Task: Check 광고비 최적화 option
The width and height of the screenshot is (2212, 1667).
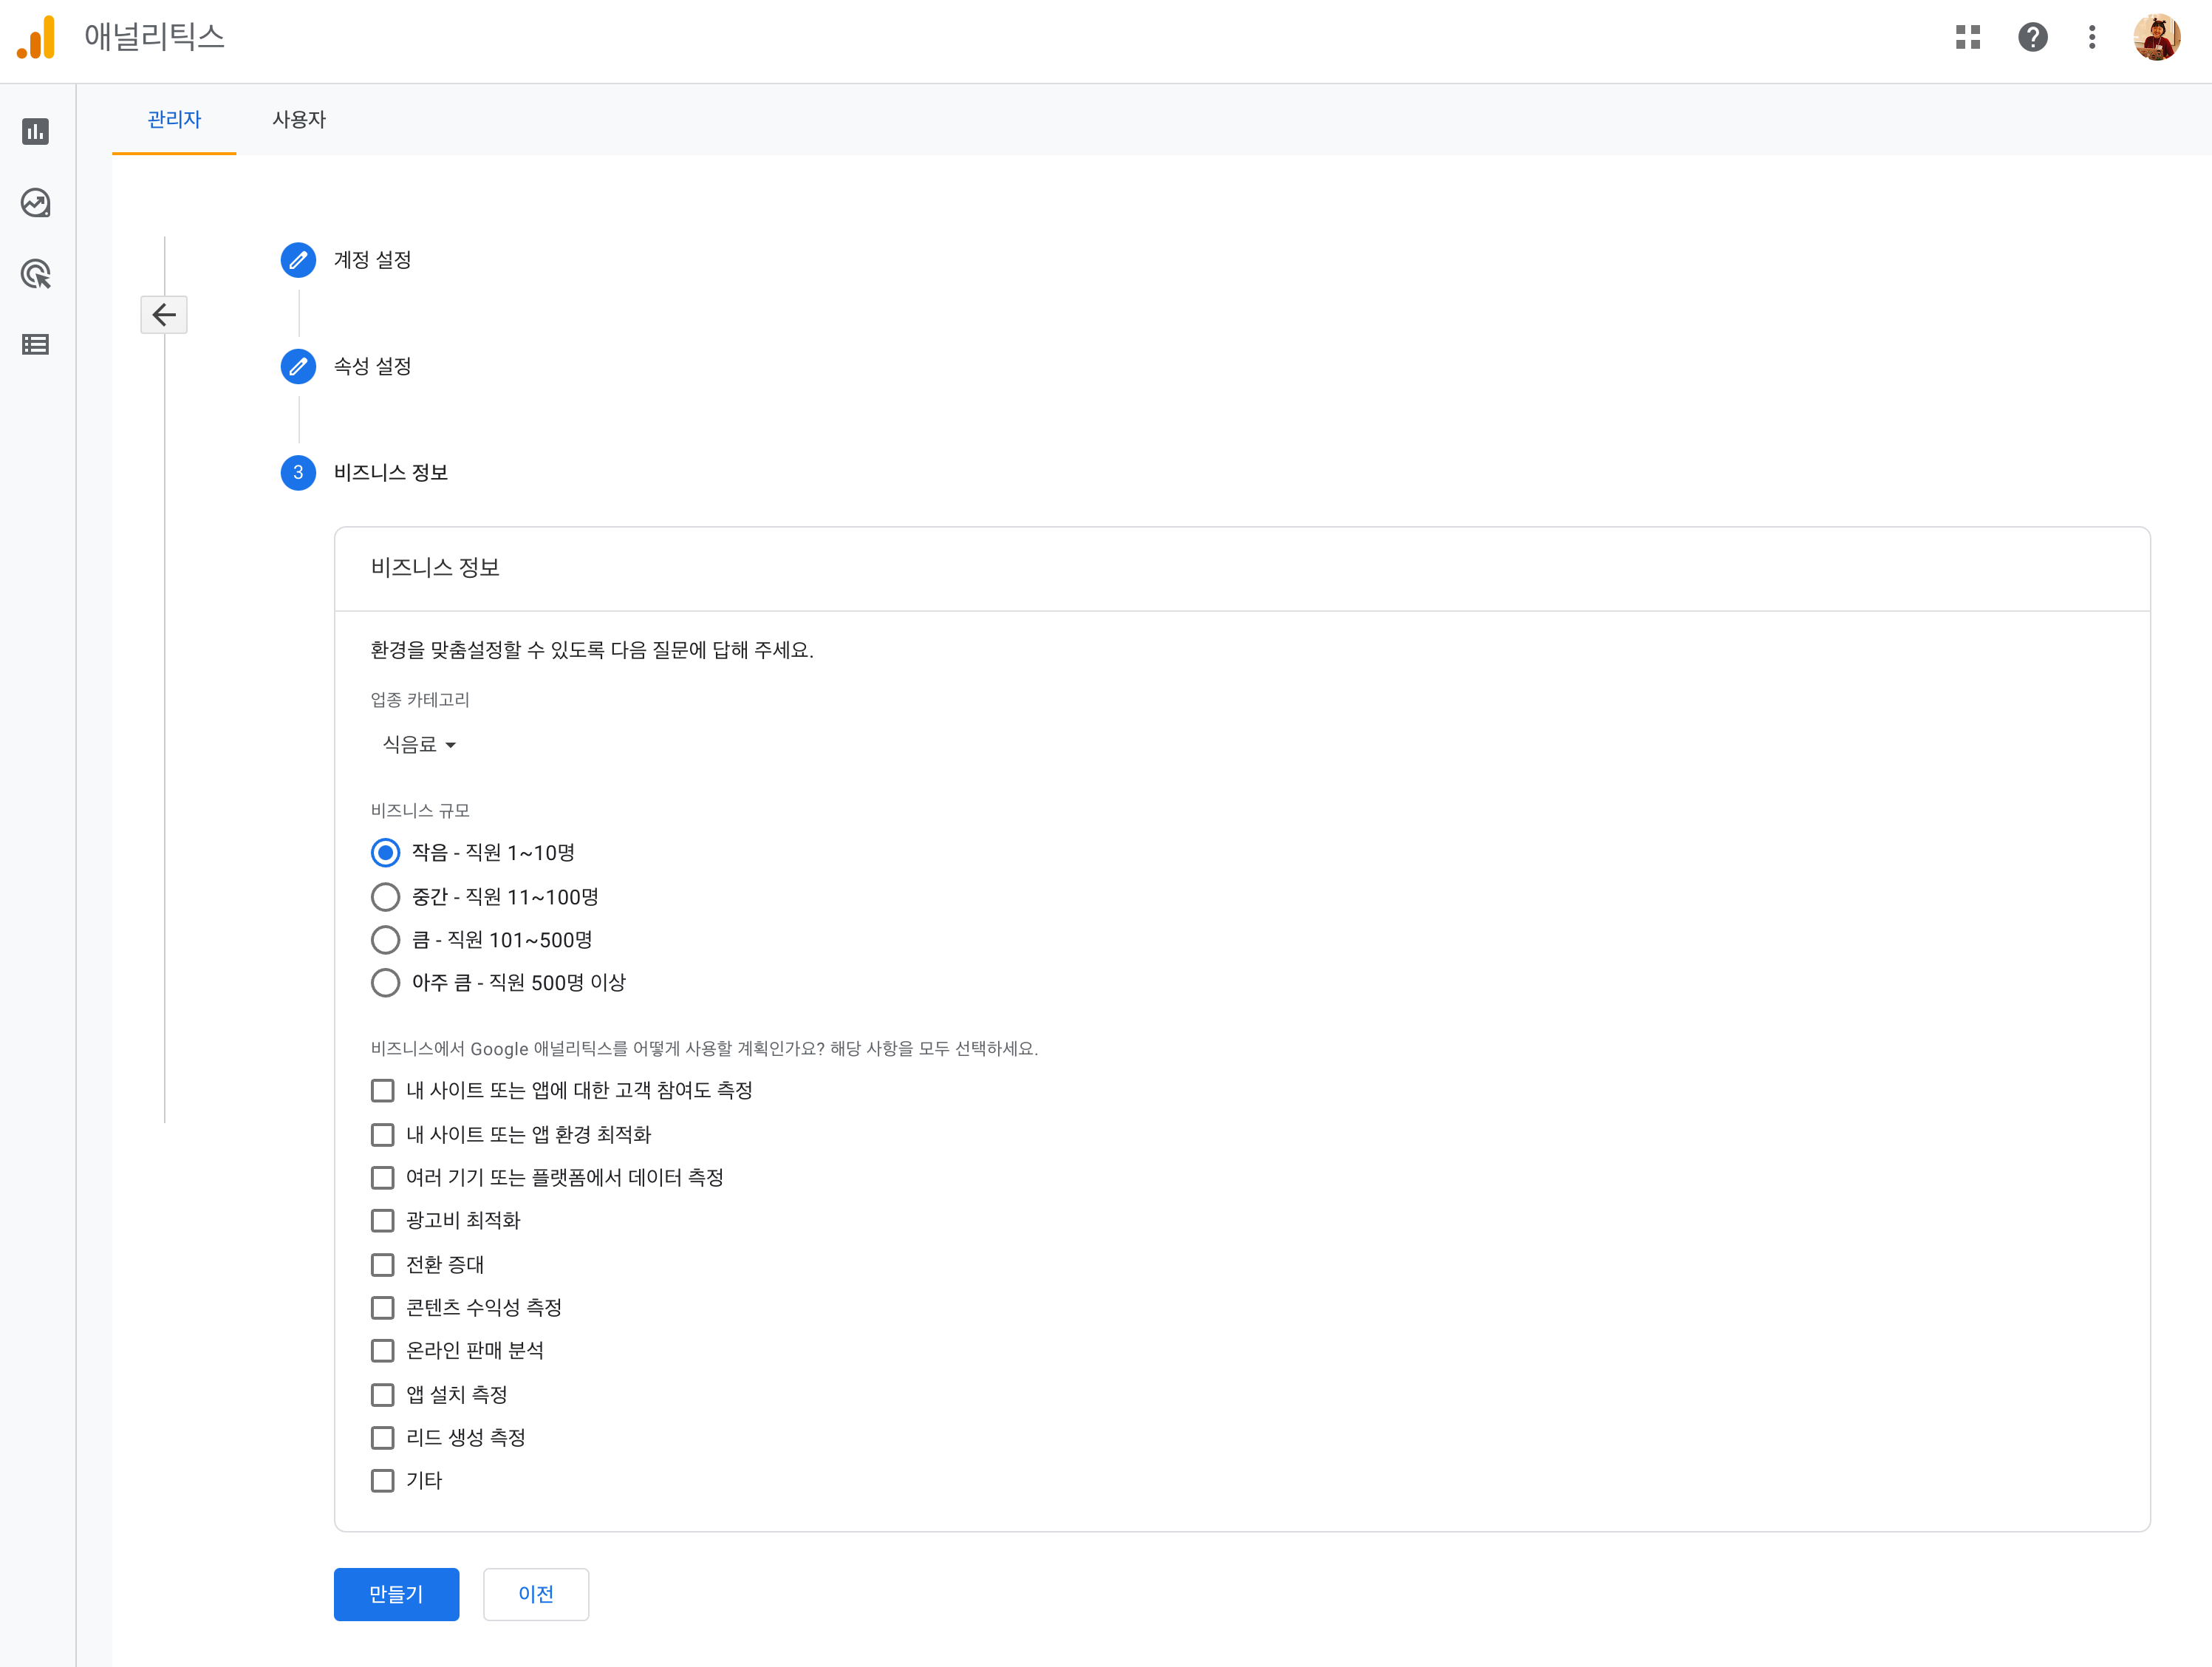Action: [x=383, y=1221]
